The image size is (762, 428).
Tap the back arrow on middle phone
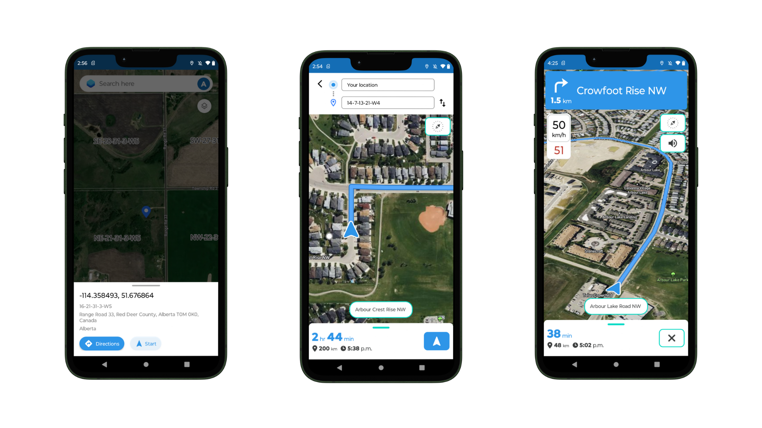(x=320, y=84)
